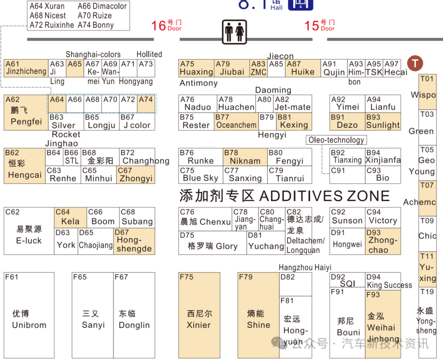Select booth B94 Xinjianfa
Viewport: 443px width, 361px height.
click(x=383, y=157)
